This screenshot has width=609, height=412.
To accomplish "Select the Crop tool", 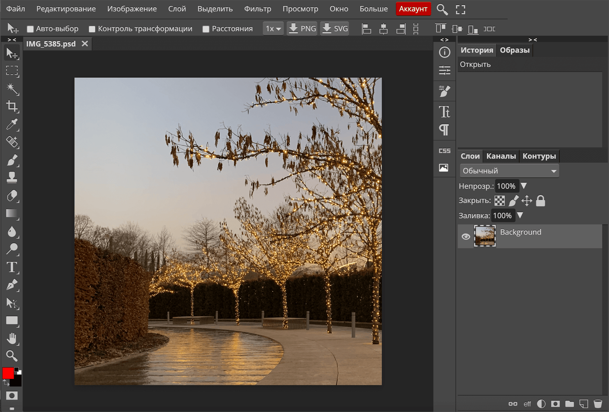I will click(12, 107).
